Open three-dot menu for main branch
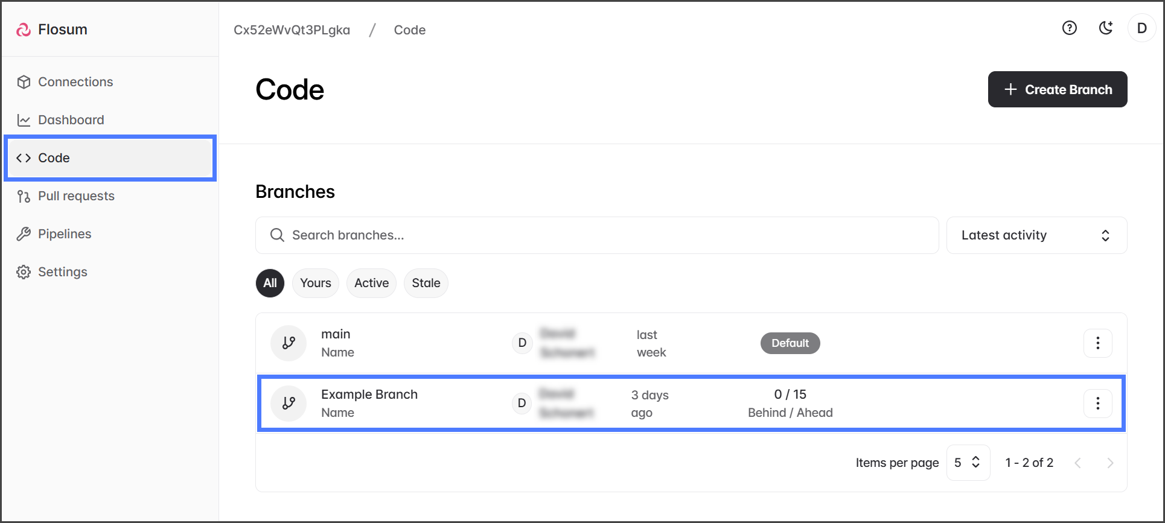The width and height of the screenshot is (1165, 523). pyautogui.click(x=1097, y=343)
